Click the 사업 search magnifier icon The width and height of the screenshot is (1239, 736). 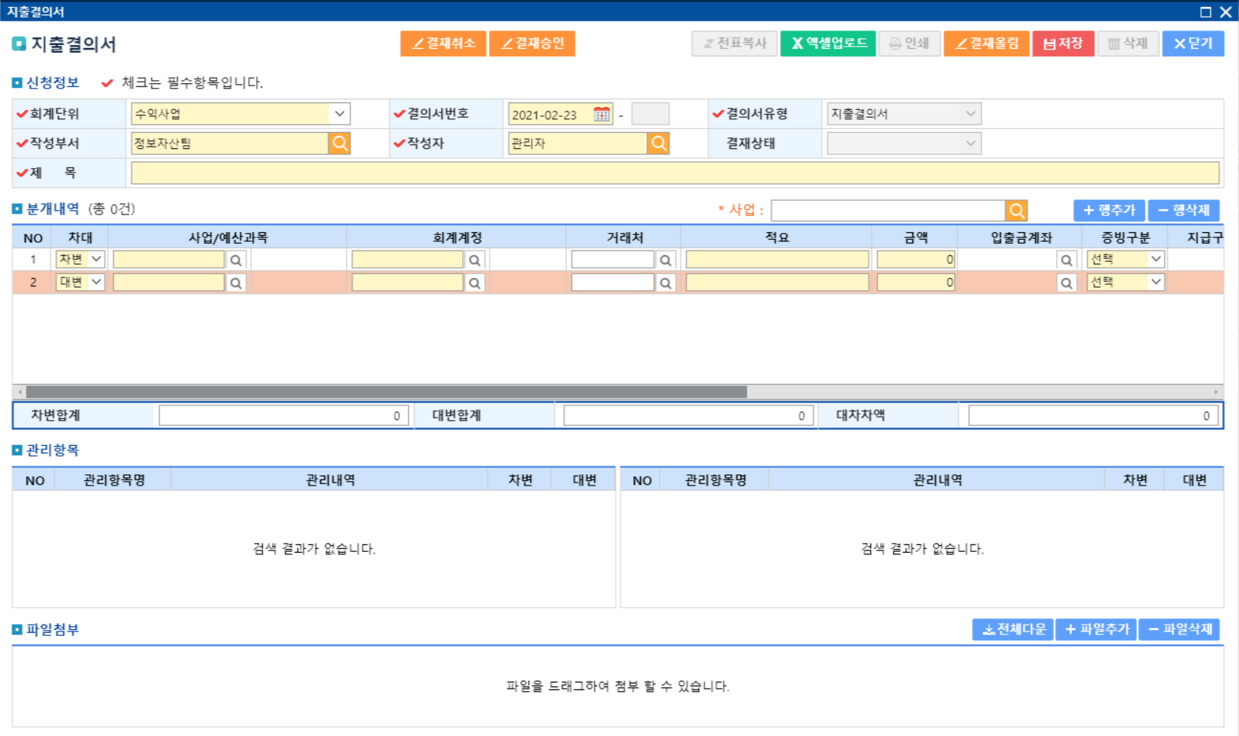[x=1017, y=210]
